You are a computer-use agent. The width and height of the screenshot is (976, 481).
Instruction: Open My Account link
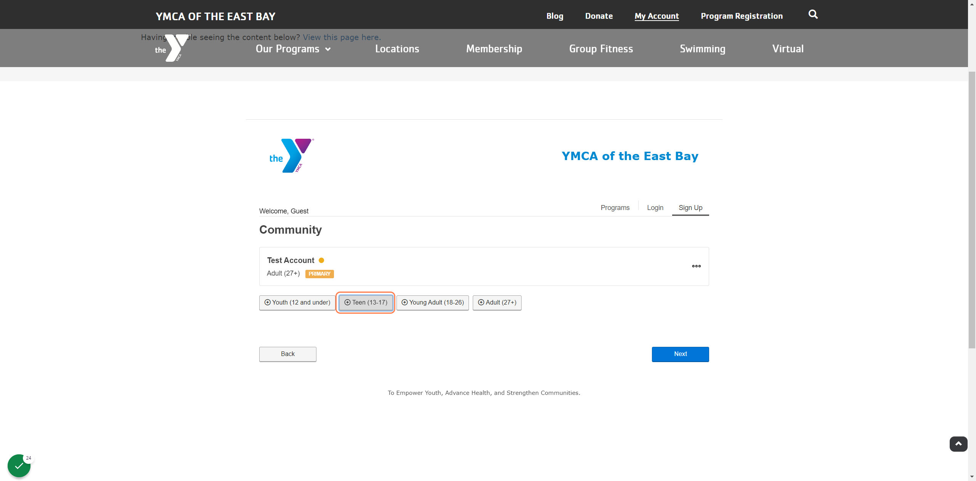[657, 16]
